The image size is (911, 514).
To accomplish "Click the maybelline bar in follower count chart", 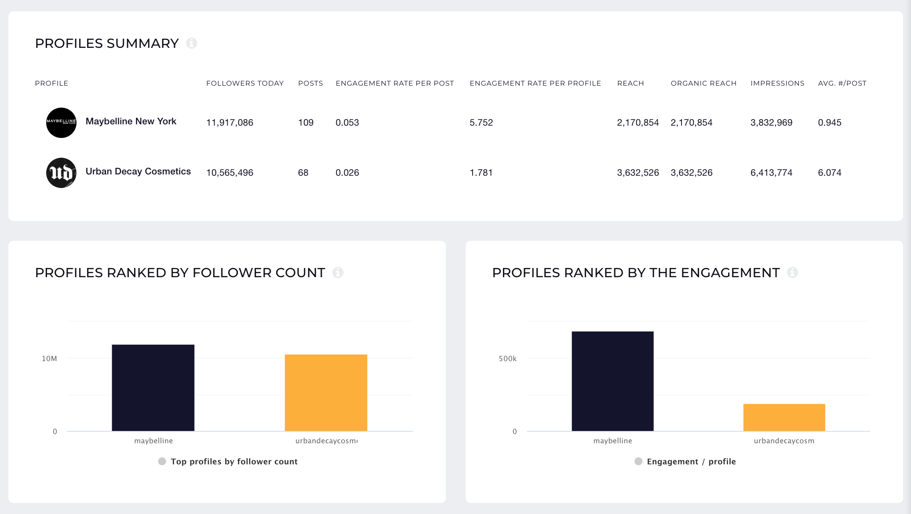I will point(153,388).
